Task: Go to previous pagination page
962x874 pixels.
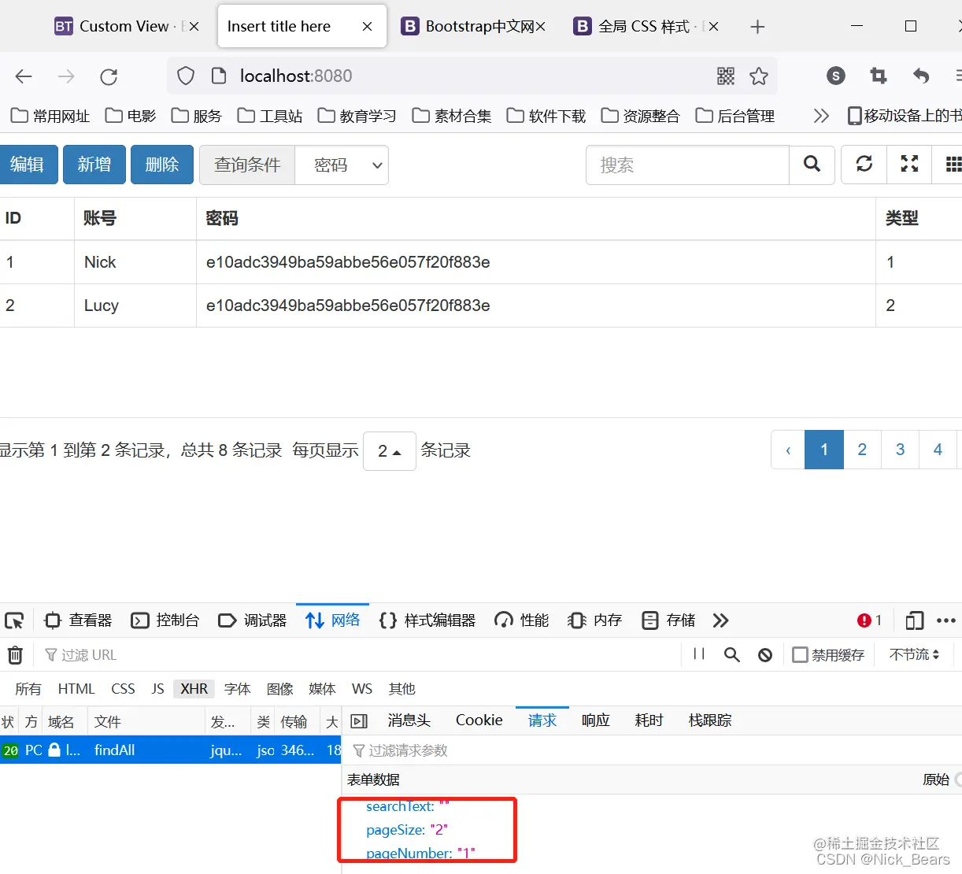Action: click(788, 450)
